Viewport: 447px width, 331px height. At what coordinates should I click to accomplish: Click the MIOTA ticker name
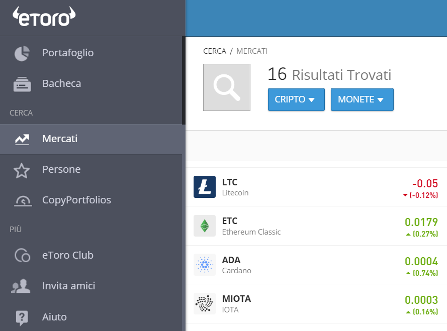click(236, 299)
